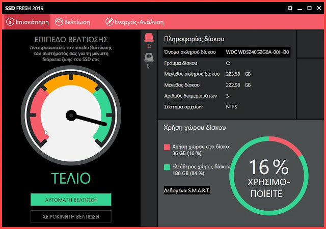Click the red used-space legend swatch
This screenshot has height=229, width=326.
167,147
